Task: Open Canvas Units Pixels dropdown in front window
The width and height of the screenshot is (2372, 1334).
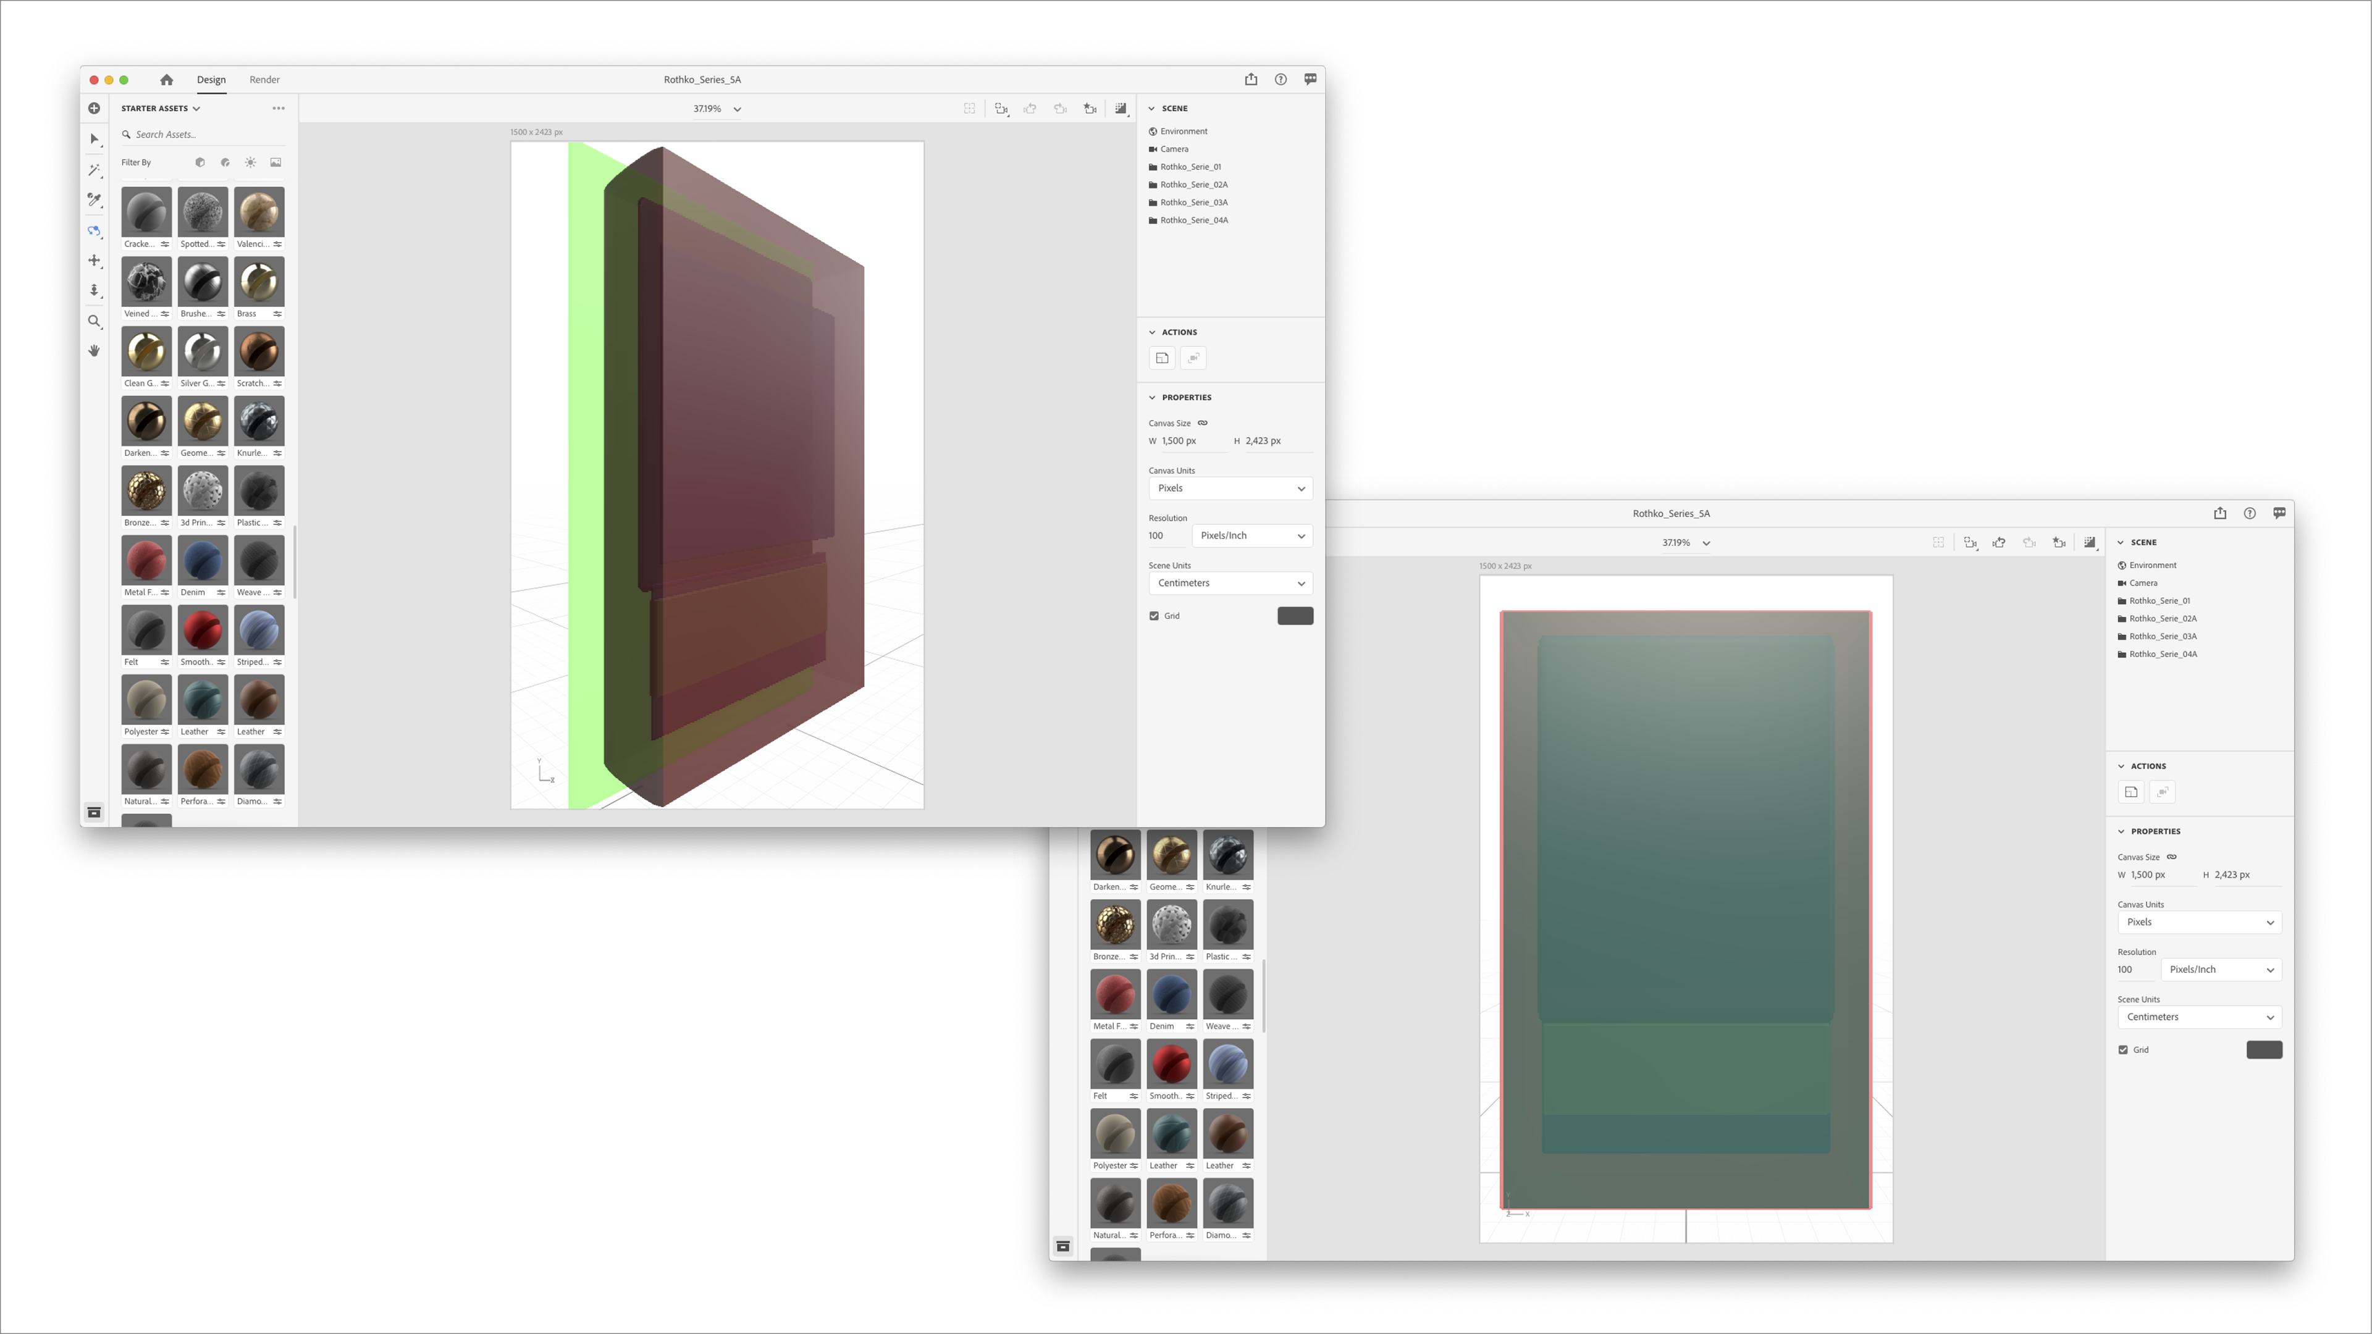Action: 1230,489
